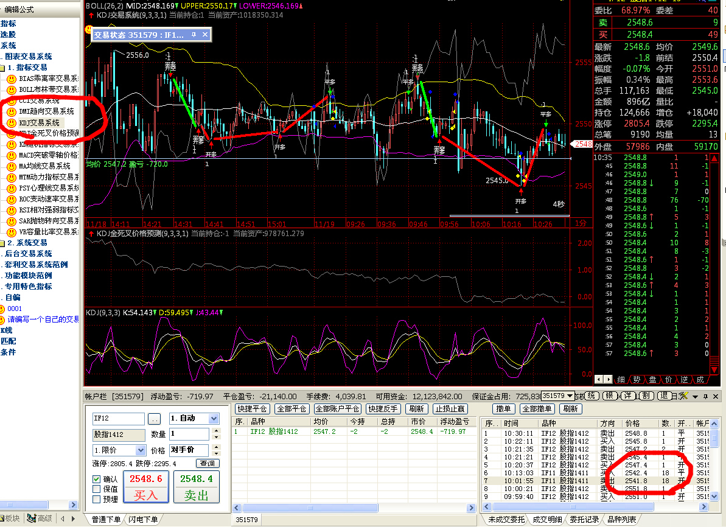
Task: Enable the 保值 checkbox
Action: [96, 489]
